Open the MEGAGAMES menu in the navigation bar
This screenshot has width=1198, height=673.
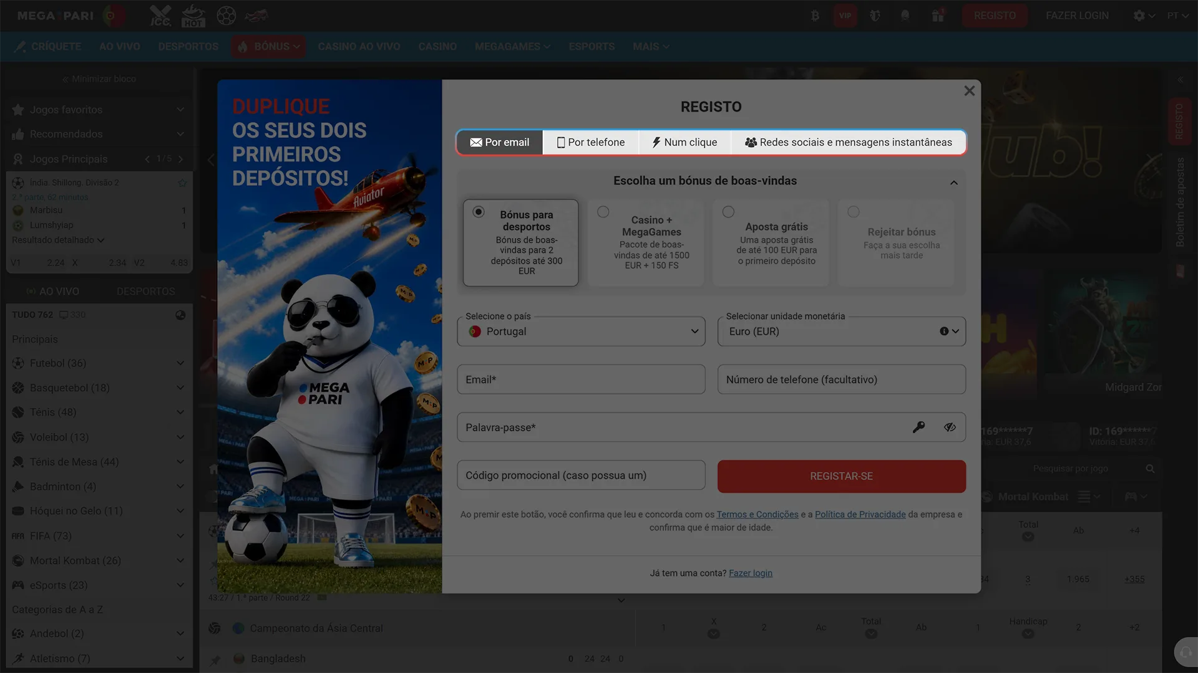click(512, 47)
